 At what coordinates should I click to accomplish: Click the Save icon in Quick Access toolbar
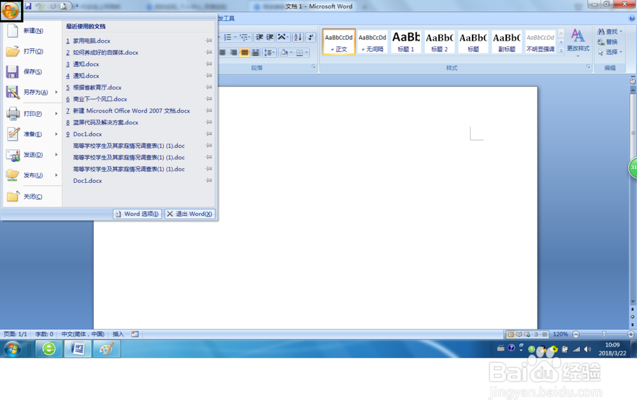point(28,6)
